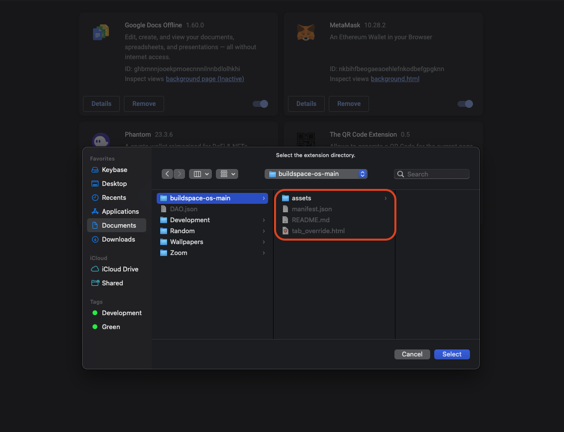564x432 pixels.
Task: Select the Development tag with green dot
Action: coord(116,313)
